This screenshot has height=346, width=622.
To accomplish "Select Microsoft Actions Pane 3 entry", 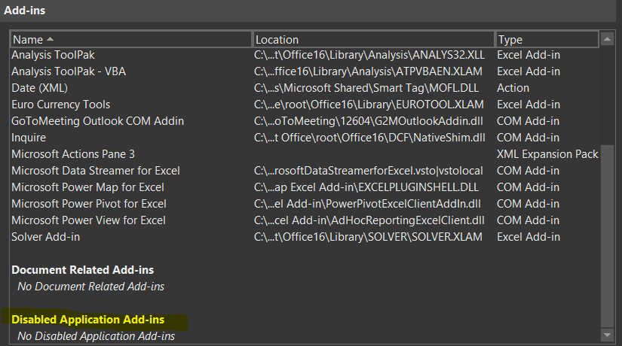I will click(305, 154).
